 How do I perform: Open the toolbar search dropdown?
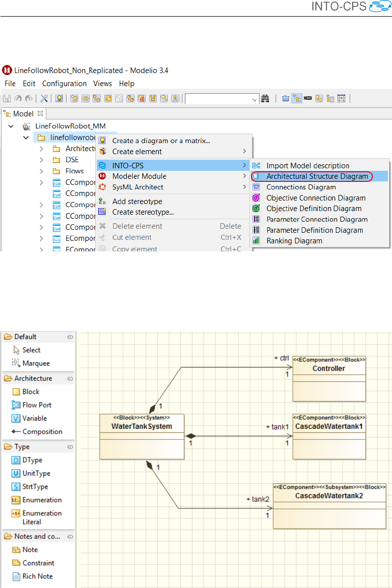pos(254,99)
